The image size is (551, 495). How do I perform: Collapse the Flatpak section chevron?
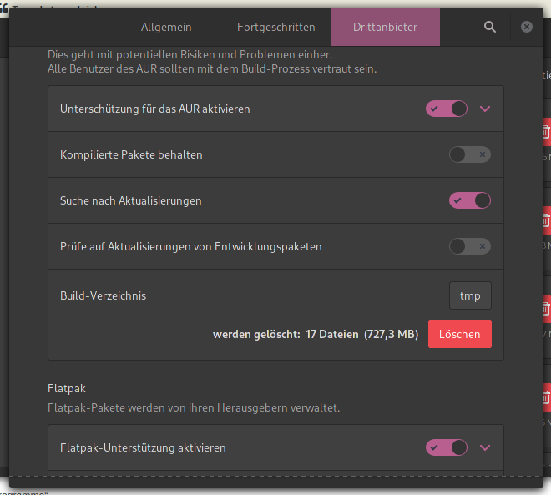[x=486, y=447]
